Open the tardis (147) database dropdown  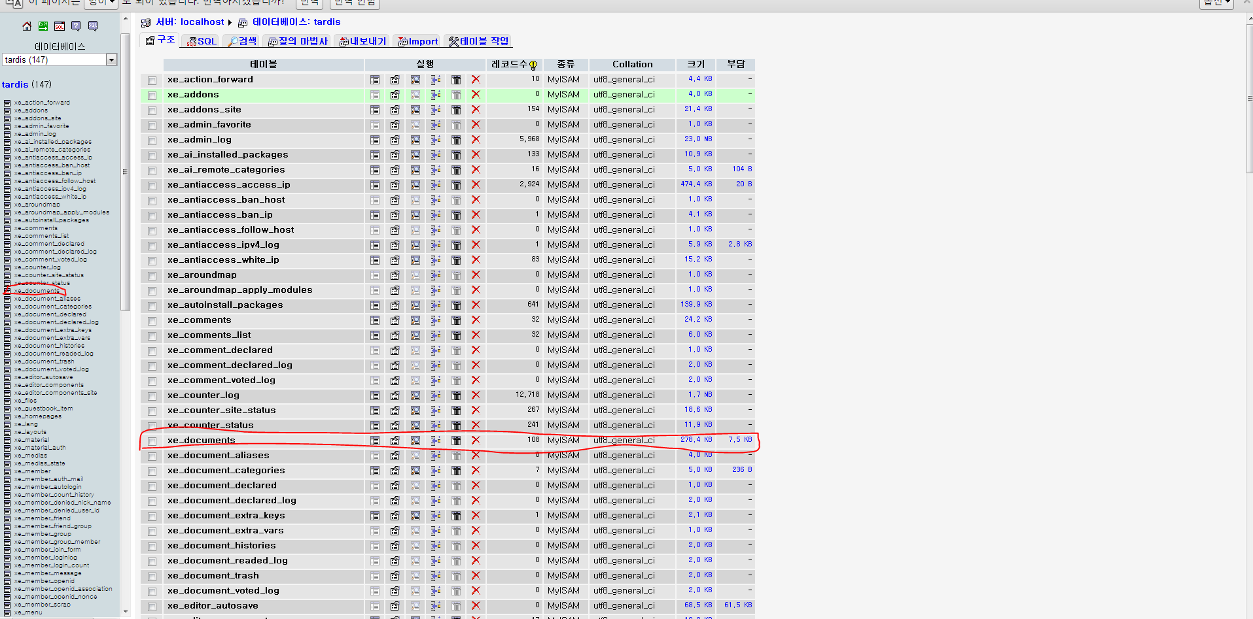pos(111,59)
